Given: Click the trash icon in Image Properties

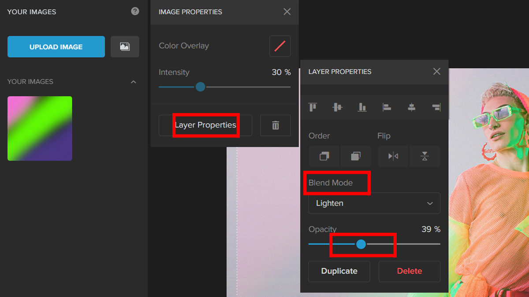Looking at the screenshot, I should tap(276, 126).
